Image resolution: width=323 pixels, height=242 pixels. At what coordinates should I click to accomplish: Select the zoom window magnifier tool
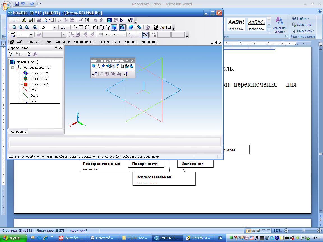coord(14,27)
